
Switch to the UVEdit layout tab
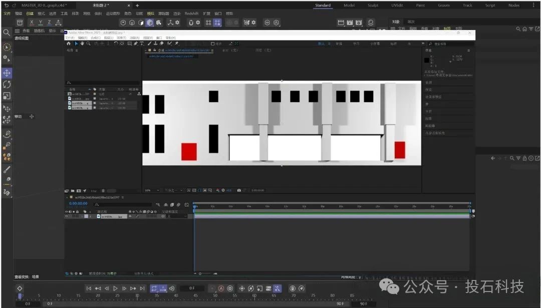pos(397,5)
